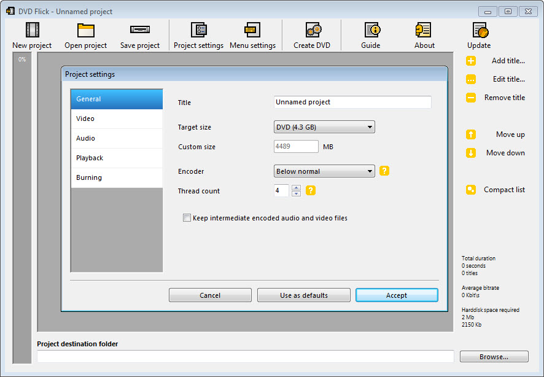Increase thread count with the up arrow

pos(296,188)
